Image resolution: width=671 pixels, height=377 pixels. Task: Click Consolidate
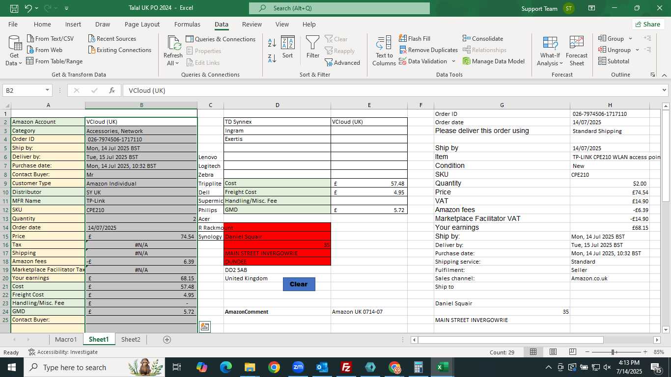point(483,39)
